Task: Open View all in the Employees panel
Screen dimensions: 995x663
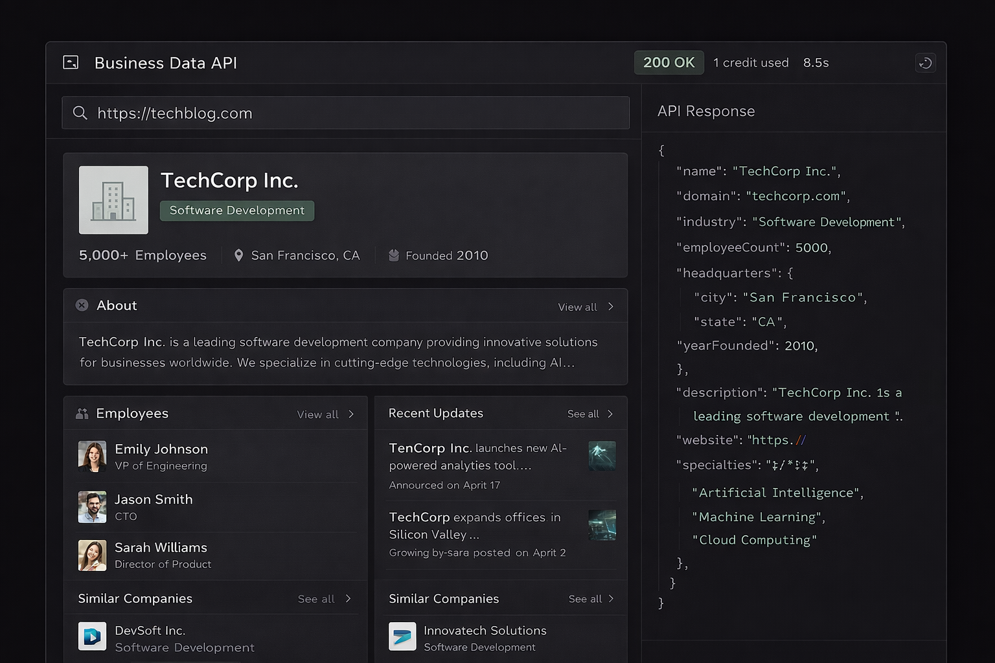Action: (x=317, y=414)
